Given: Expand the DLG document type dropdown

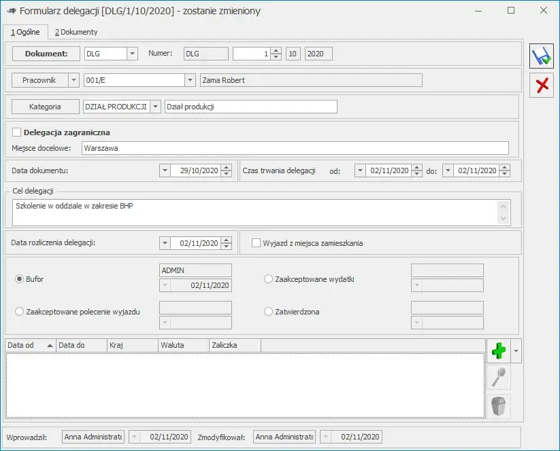Looking at the screenshot, I should 132,53.
